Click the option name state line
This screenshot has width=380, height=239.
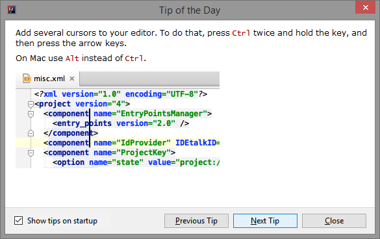point(136,162)
